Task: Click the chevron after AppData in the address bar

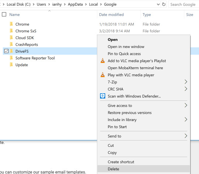Action: coord(86,4)
